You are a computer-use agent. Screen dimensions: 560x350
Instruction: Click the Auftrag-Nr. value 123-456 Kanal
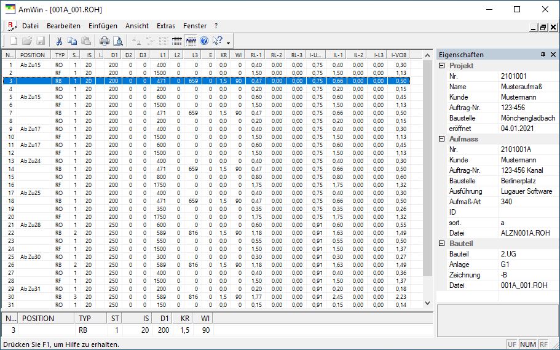[522, 170]
